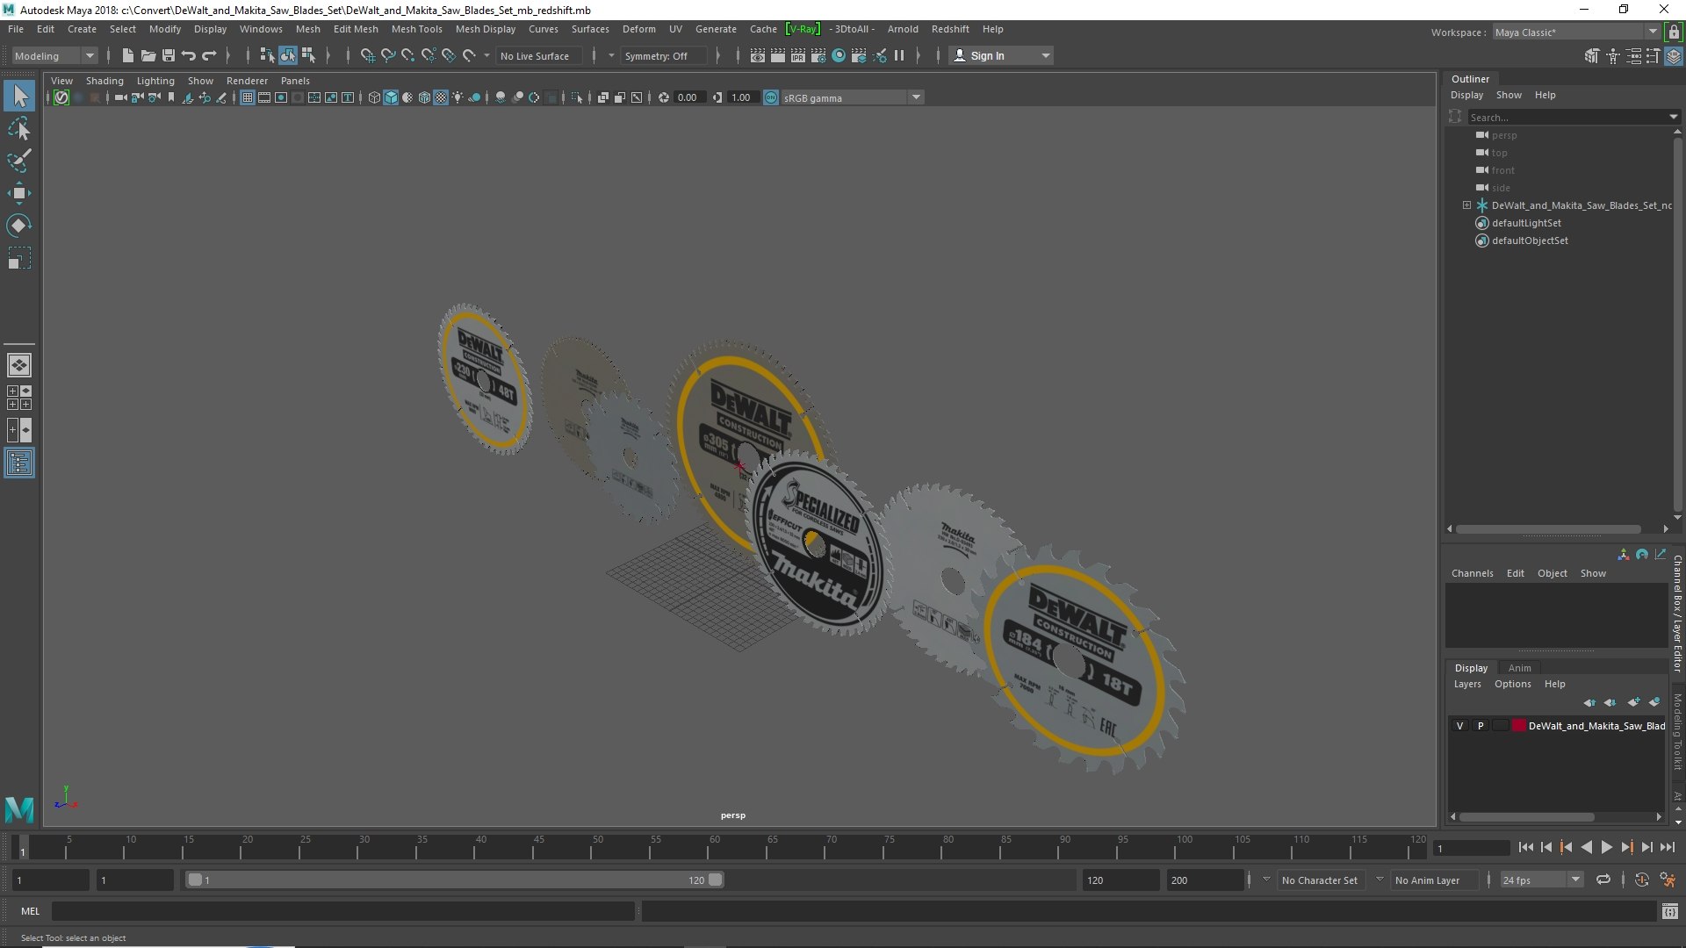Click the play forward button
The image size is (1686, 948).
click(1606, 847)
